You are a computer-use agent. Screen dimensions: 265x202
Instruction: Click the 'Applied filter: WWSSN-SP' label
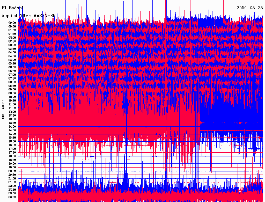click(28, 16)
